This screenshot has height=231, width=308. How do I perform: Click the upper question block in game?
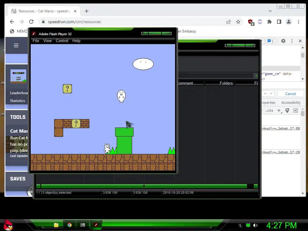(x=67, y=89)
